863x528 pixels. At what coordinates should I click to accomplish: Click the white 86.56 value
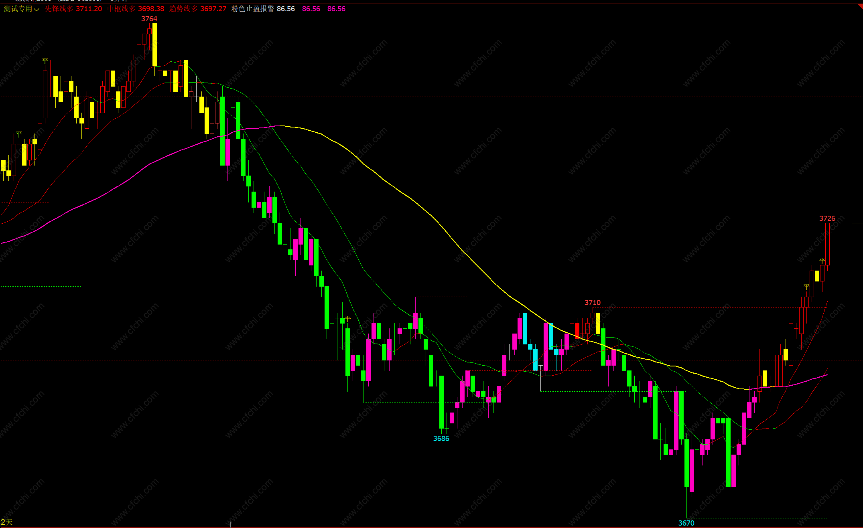[286, 9]
